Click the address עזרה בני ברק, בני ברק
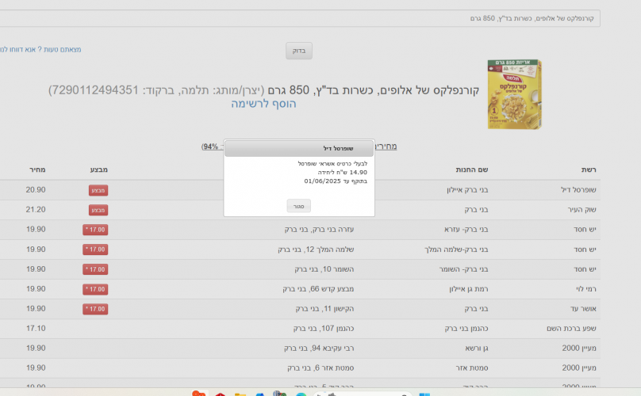Screen dimensions: 641x396 [319, 230]
